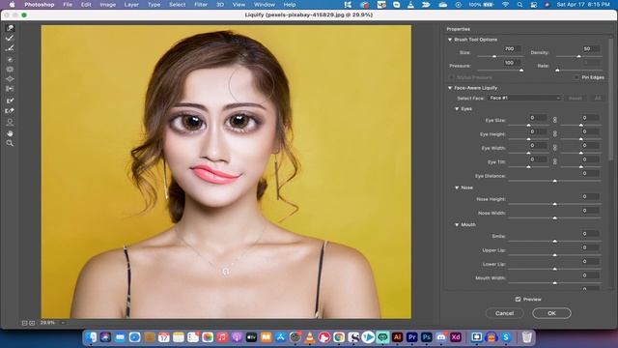Click the brush Size slider
This screenshot has width=618, height=348.
[x=500, y=56]
